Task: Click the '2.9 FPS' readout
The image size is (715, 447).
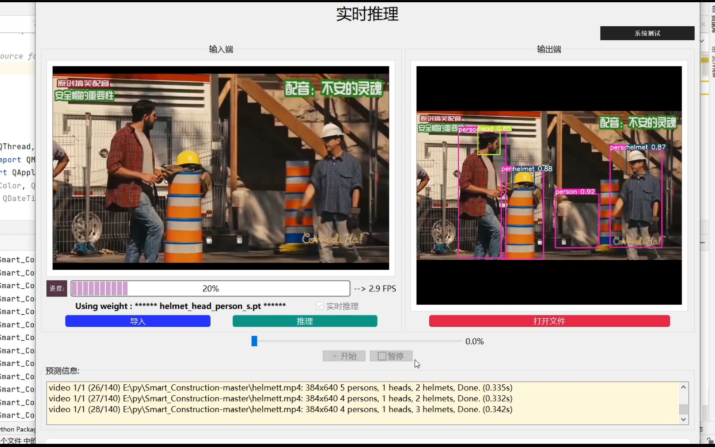Action: (x=382, y=288)
